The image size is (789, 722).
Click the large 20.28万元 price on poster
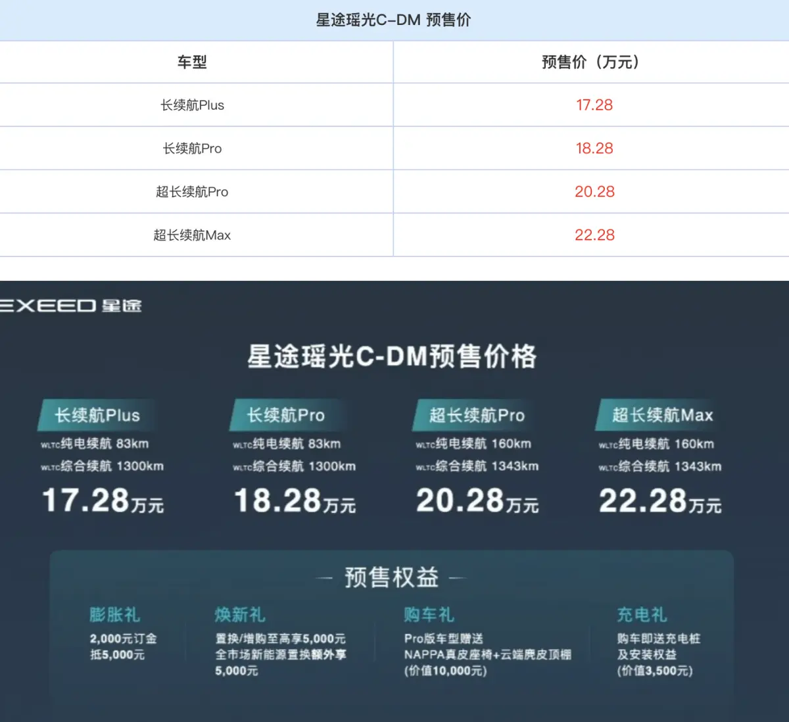point(477,500)
